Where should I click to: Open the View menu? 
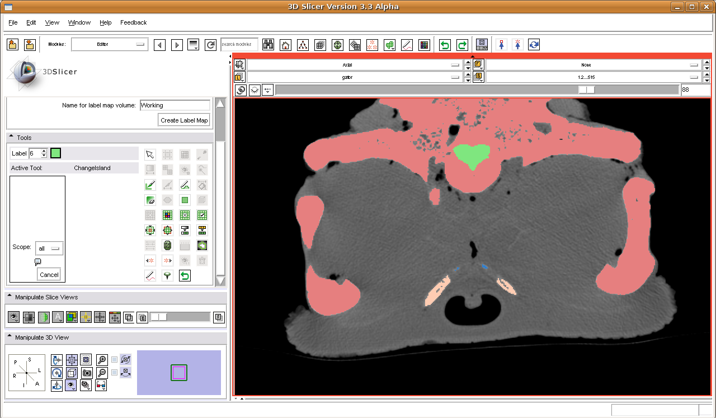pos(52,22)
